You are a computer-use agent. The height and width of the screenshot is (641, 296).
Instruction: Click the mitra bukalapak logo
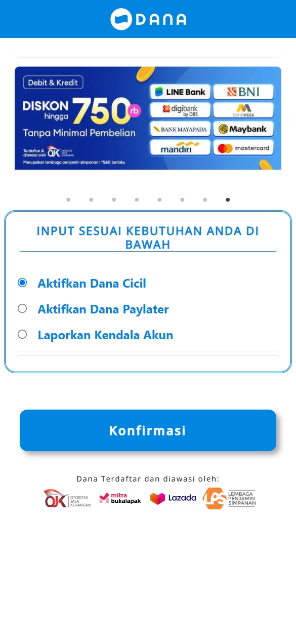(120, 499)
